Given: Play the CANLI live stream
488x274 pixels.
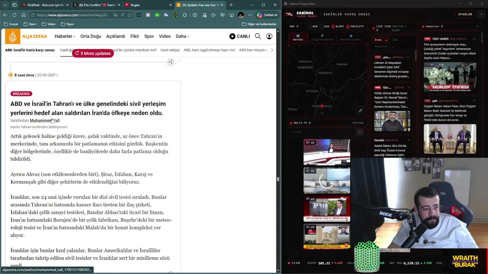Looking at the screenshot, I should tap(239, 36).
